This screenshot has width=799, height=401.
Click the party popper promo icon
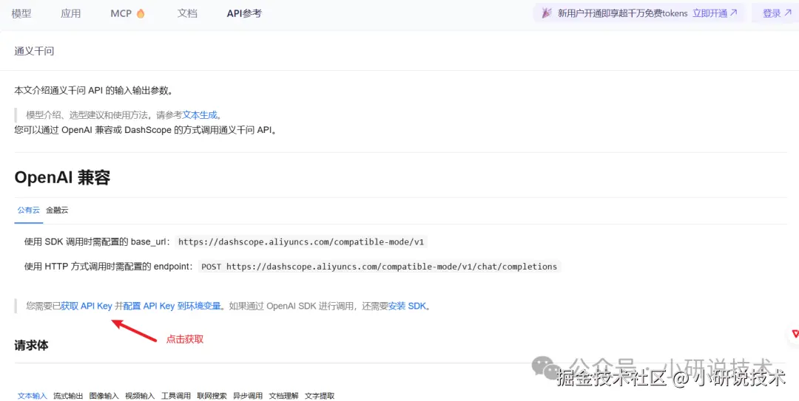click(547, 13)
